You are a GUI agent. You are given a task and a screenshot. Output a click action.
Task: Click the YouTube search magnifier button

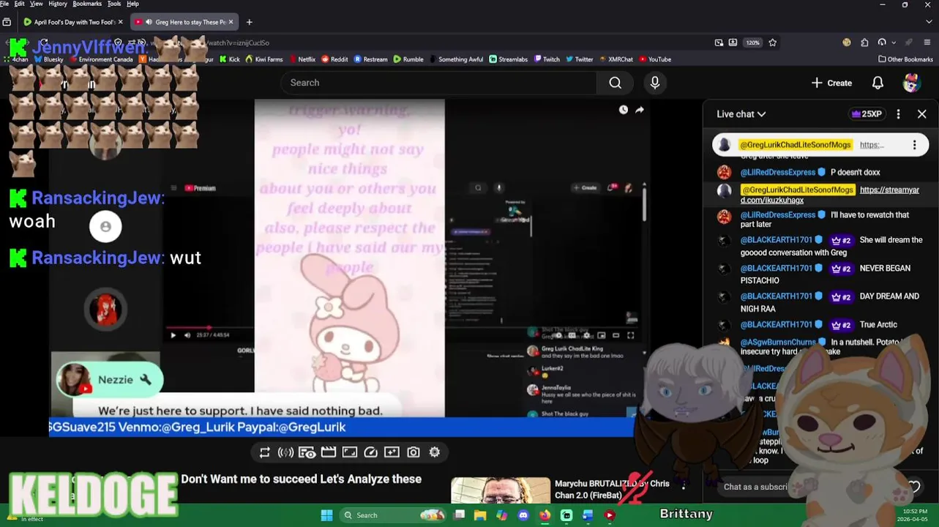click(616, 83)
